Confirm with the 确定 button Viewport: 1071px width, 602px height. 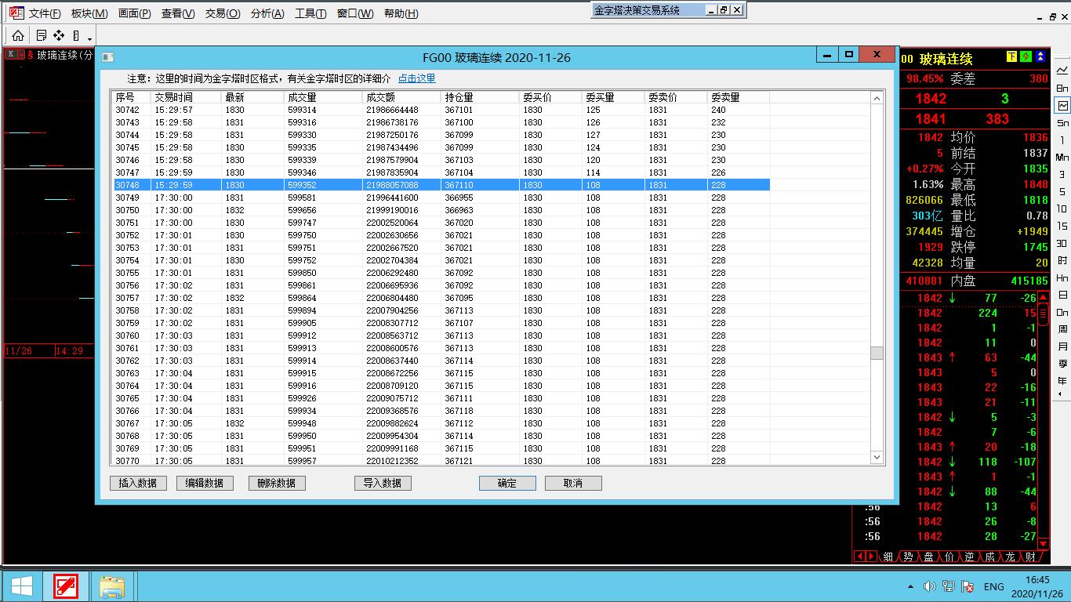click(x=507, y=483)
